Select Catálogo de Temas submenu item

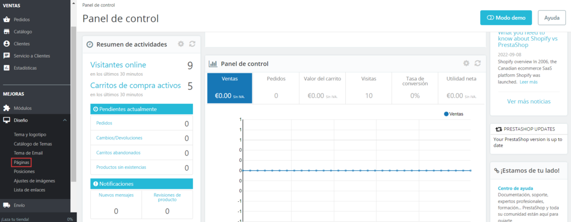click(x=33, y=143)
